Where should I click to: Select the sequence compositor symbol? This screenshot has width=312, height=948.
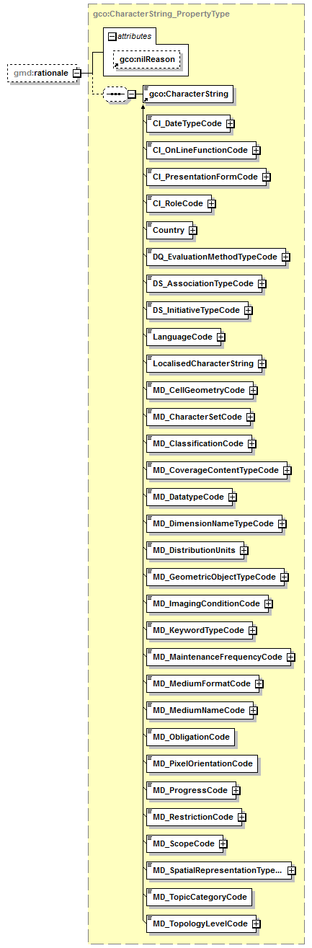tap(115, 94)
